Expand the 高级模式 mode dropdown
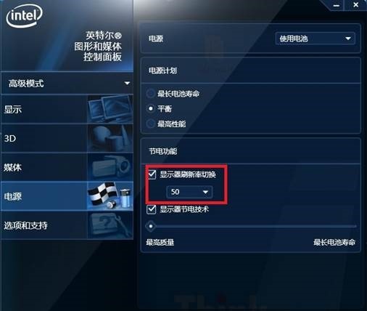The width and height of the screenshot is (367, 311). tap(67, 84)
